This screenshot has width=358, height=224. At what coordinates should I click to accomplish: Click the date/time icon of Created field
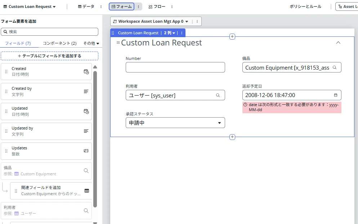coord(86,71)
